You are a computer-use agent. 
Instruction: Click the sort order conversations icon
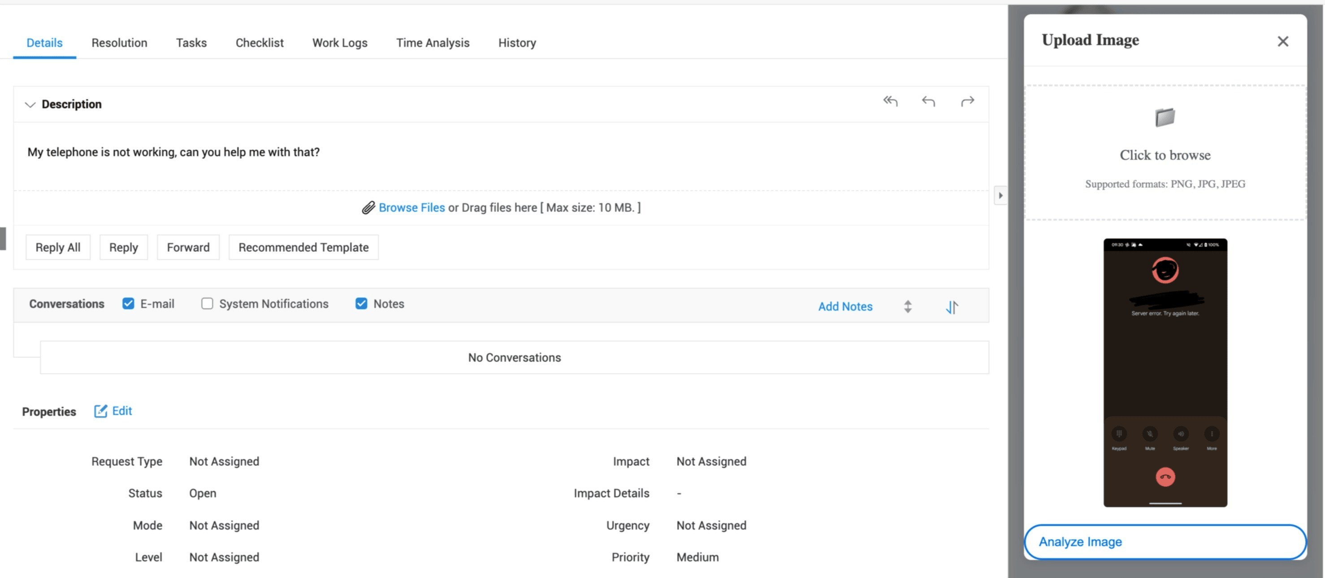[x=952, y=307]
